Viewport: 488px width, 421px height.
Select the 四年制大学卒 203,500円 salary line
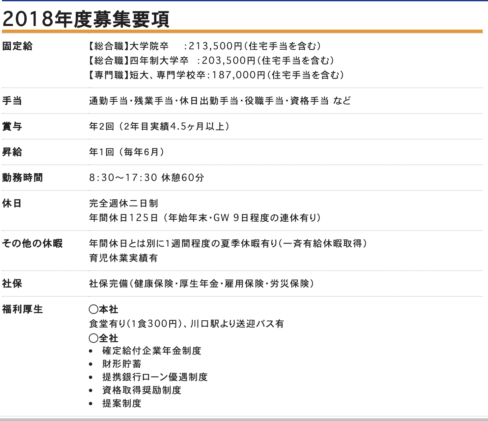(211, 61)
